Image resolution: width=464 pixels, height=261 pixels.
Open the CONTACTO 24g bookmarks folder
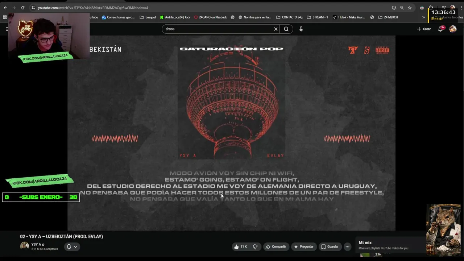click(289, 17)
